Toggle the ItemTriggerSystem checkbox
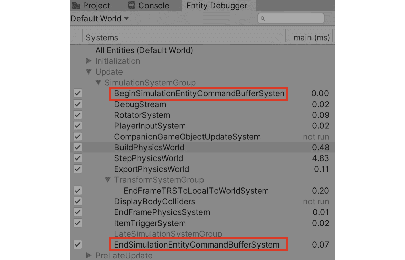The height and width of the screenshot is (260, 405). 78,223
